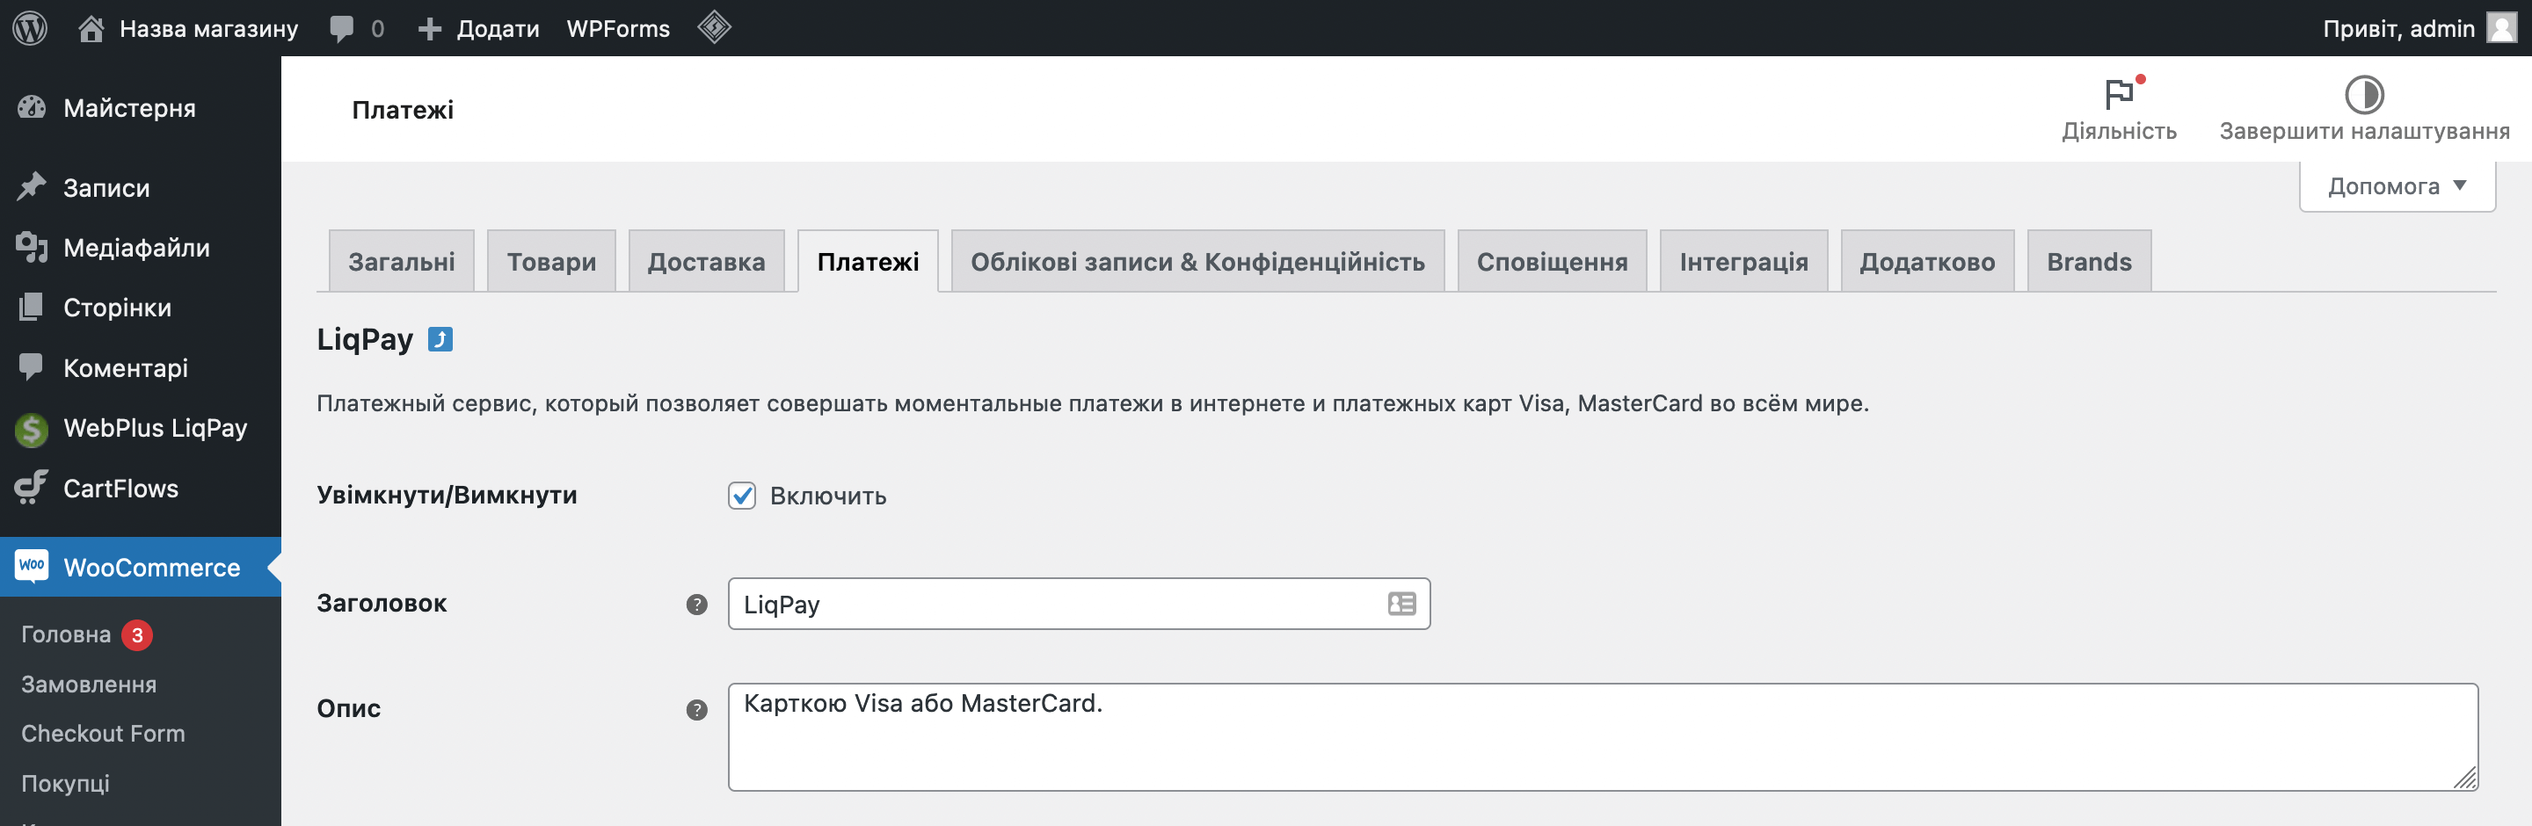Click the diamond icon after WPForms

point(715,27)
